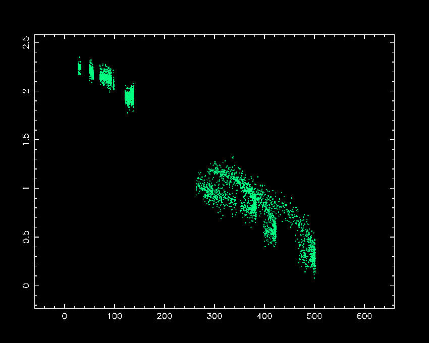Click the y-axis label 0.5
This screenshot has height=343, width=429.
pyautogui.click(x=26, y=237)
